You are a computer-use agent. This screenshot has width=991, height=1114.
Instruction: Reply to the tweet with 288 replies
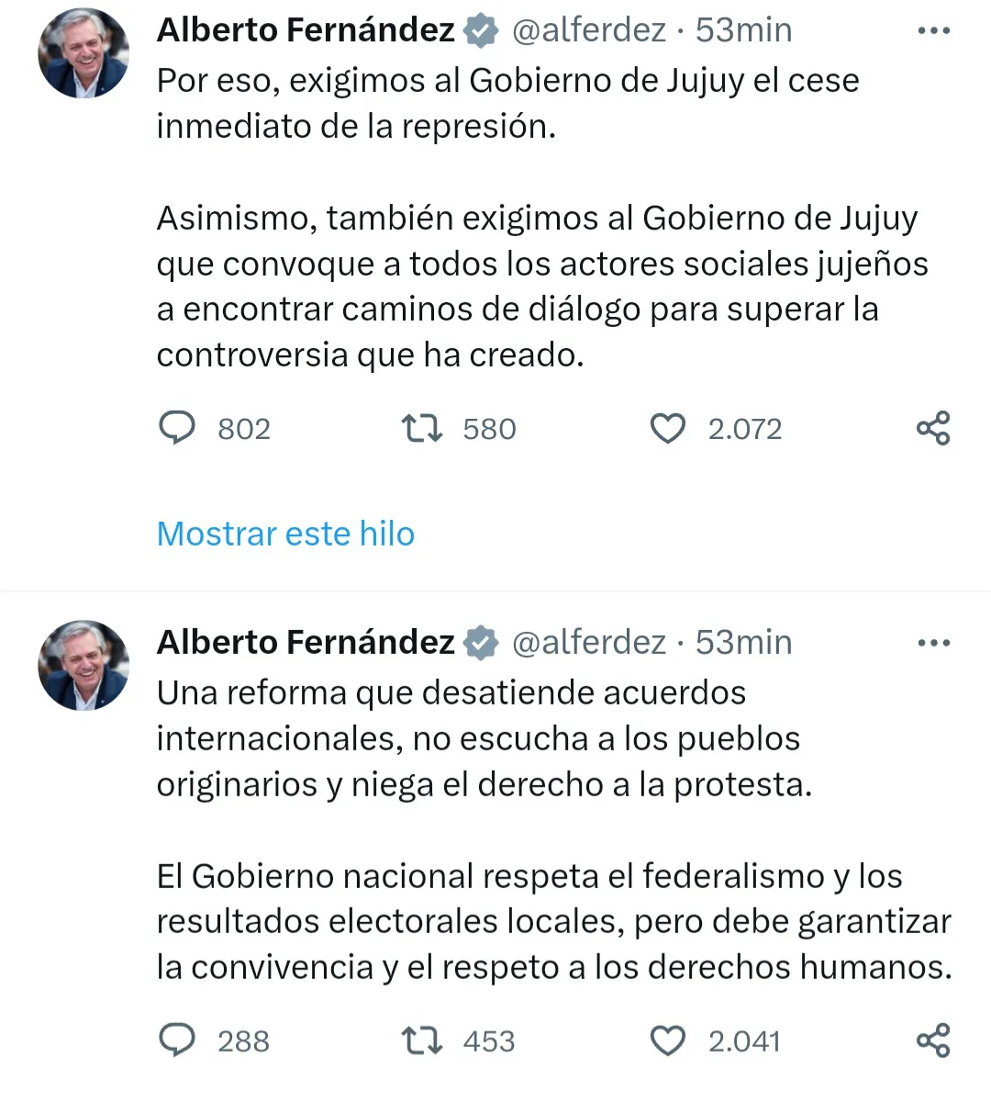(x=178, y=1041)
